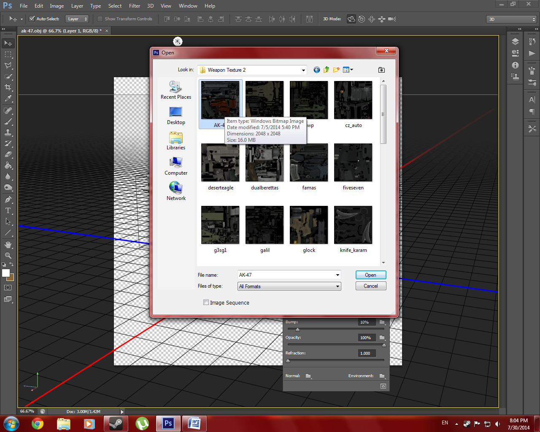
Task: Open the Files of type dropdown
Action: 337,286
